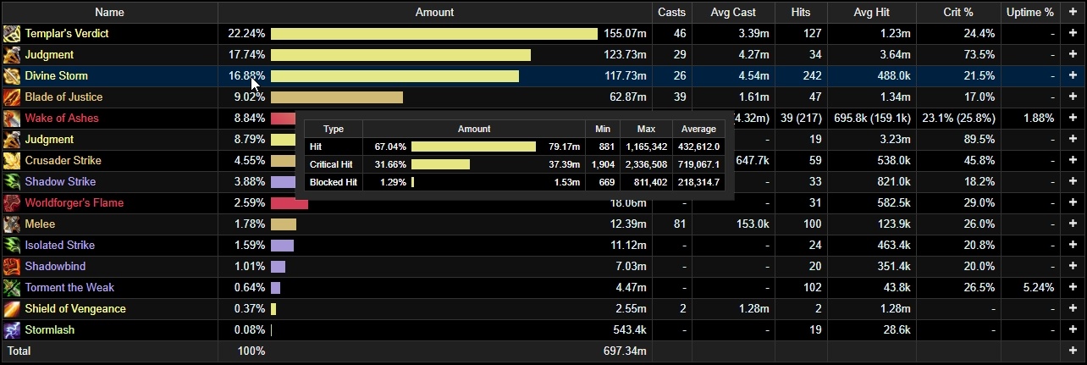Image resolution: width=1087 pixels, height=365 pixels.
Task: Open the Isolated Strike ability link
Action: pyautogui.click(x=59, y=246)
